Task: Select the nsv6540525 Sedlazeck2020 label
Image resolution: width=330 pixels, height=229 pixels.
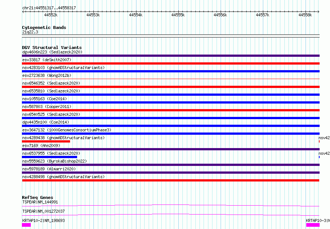Action: pyautogui.click(x=51, y=114)
